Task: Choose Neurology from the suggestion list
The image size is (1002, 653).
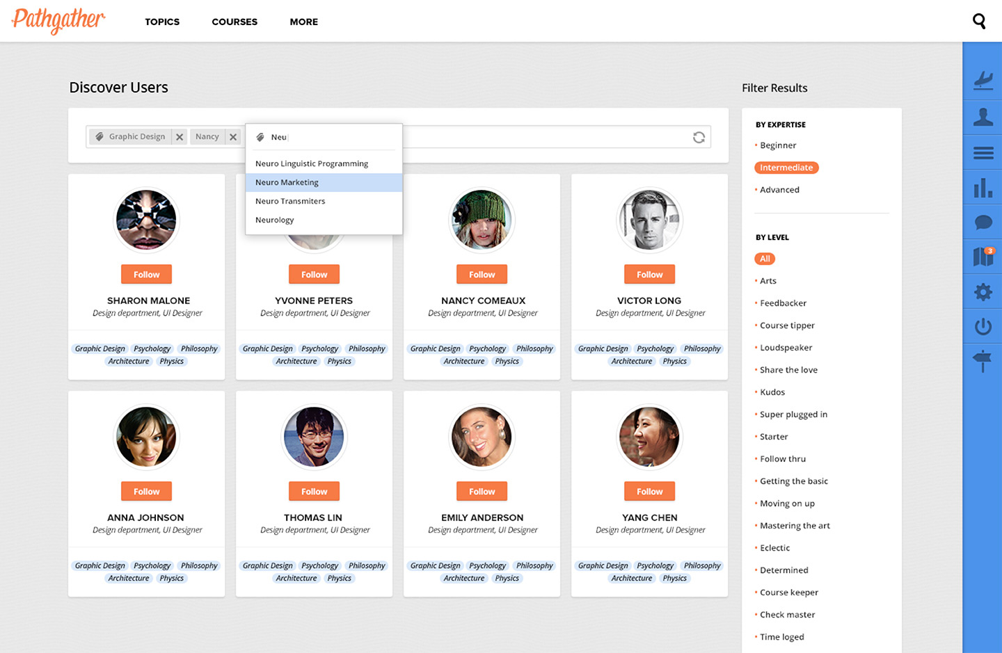Action: coord(275,220)
